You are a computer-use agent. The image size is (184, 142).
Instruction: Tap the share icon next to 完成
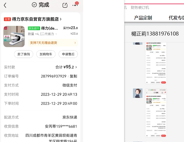pyautogui.click(x=65, y=5)
